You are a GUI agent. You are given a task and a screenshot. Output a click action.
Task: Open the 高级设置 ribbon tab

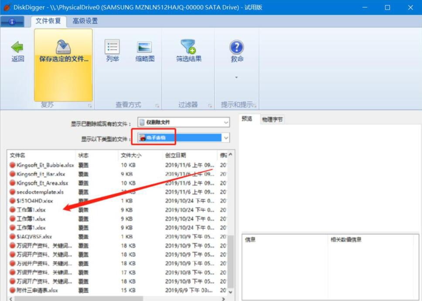pos(85,21)
